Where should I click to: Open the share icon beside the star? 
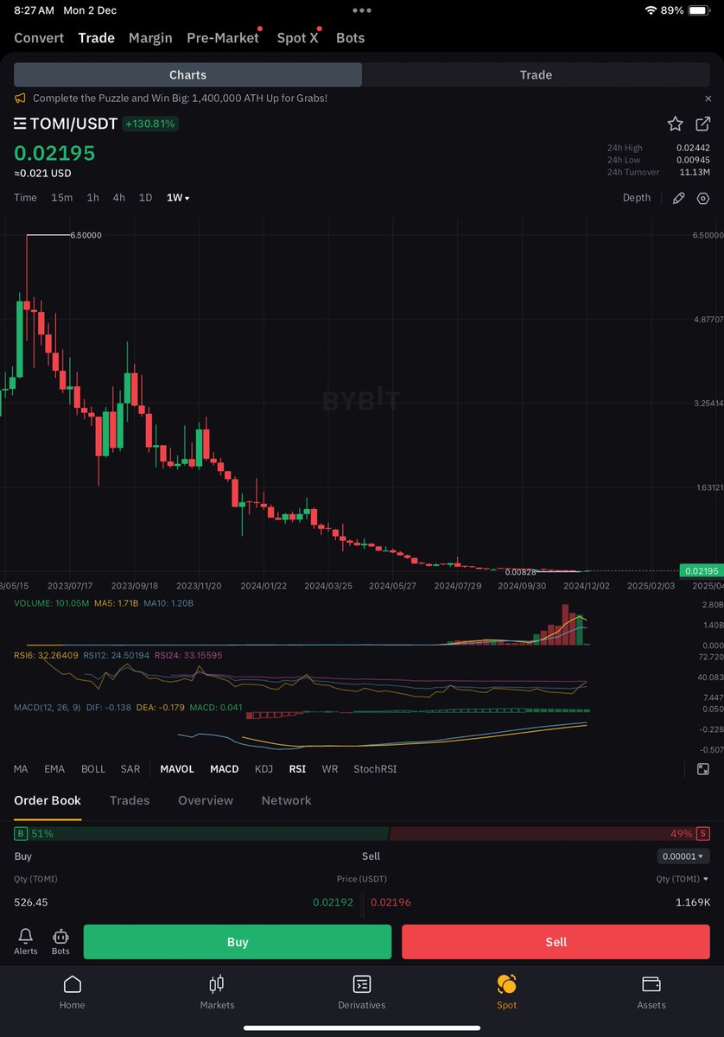coord(702,124)
